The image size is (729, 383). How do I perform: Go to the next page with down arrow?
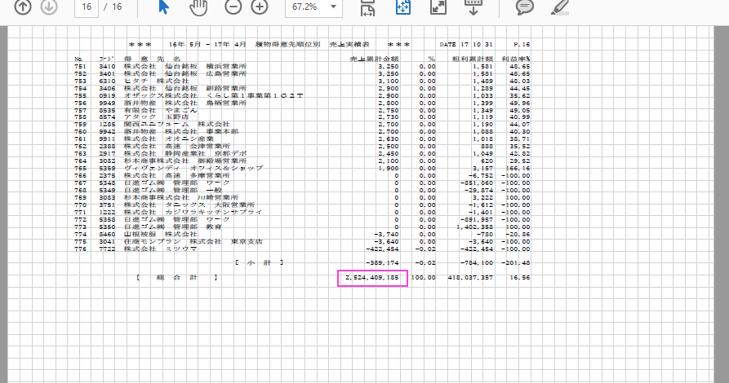(x=49, y=7)
